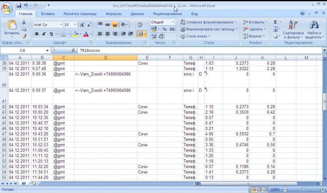Click the Office button logo
This screenshot has height=193, width=327.
coord(7,7)
